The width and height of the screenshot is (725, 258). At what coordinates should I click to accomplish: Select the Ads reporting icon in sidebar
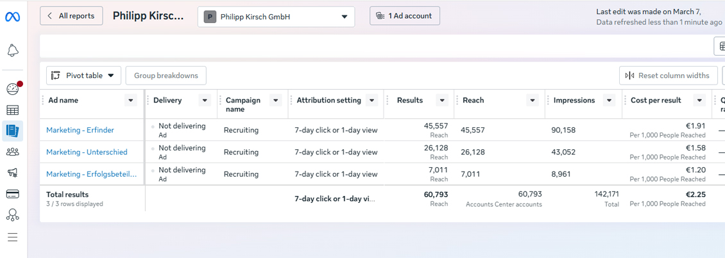pyautogui.click(x=13, y=131)
